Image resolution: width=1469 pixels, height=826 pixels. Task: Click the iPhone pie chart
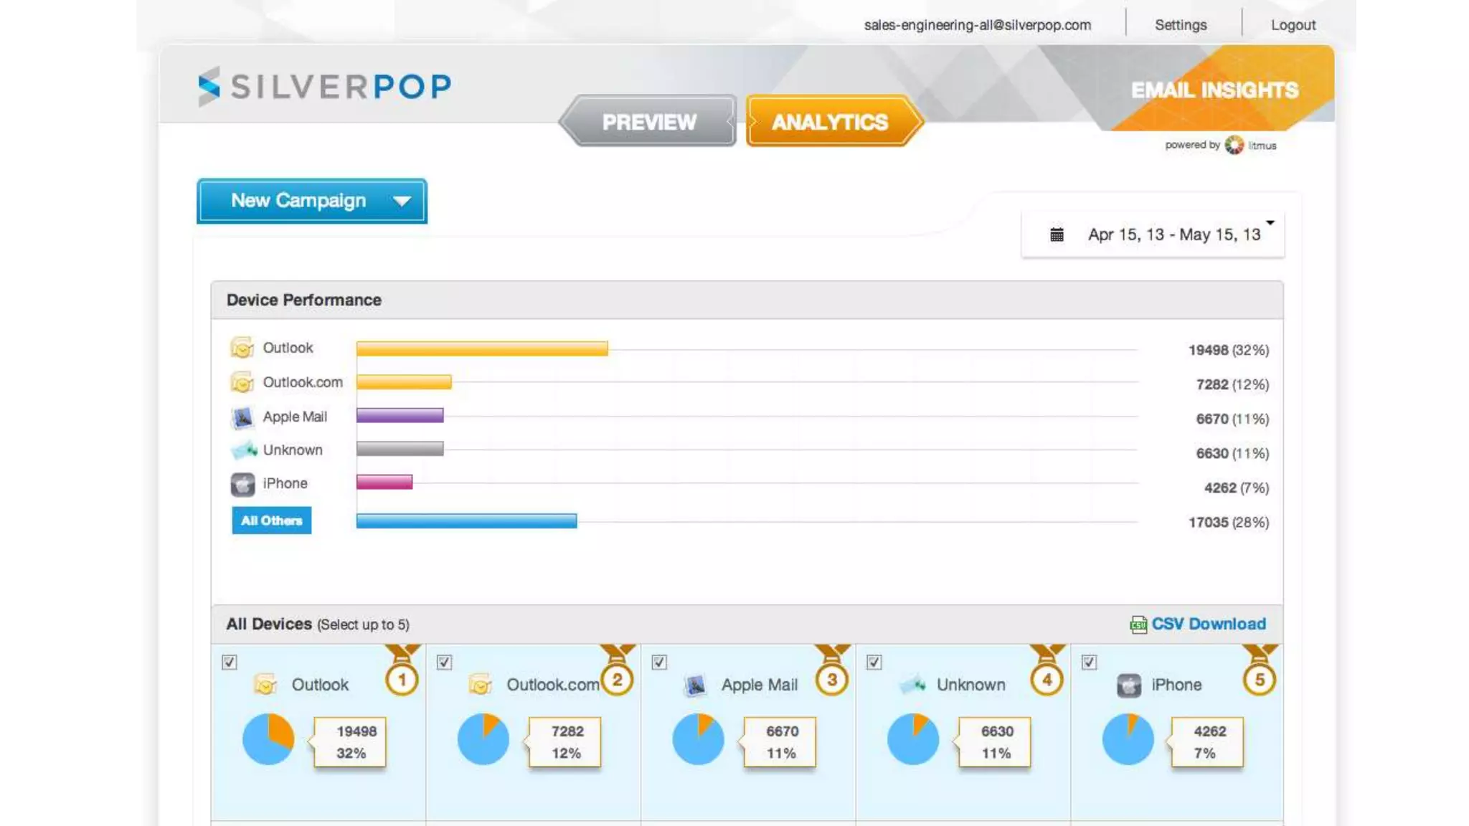pyautogui.click(x=1128, y=739)
